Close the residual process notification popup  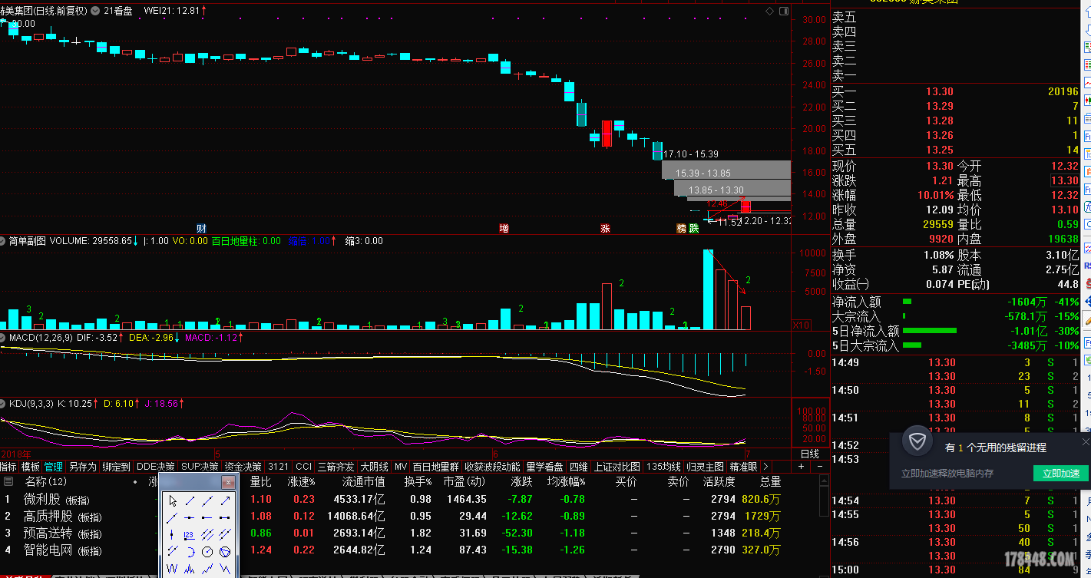coord(1085,442)
